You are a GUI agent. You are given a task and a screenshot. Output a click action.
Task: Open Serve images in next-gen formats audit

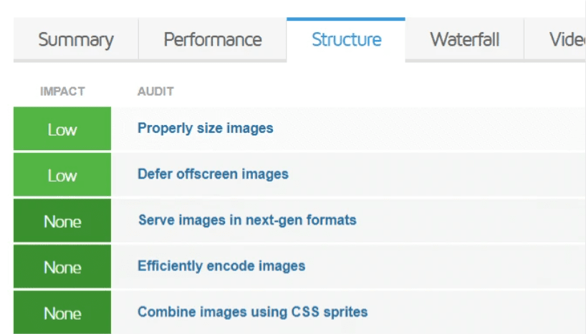247,220
